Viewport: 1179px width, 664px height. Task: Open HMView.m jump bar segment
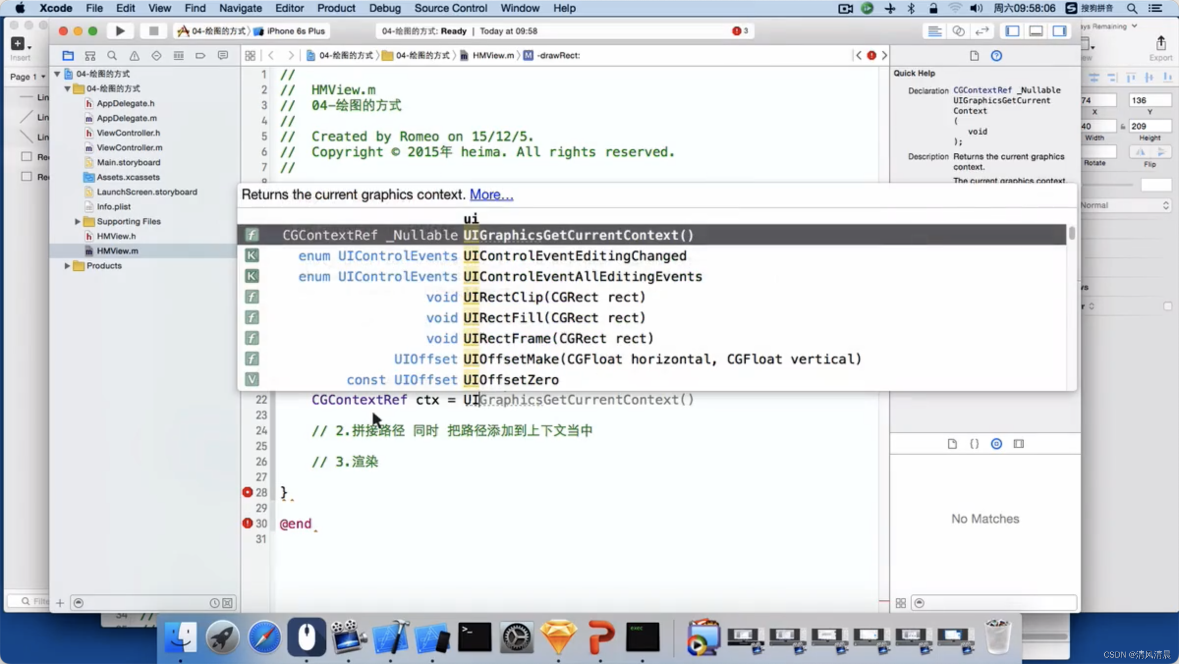click(487, 55)
